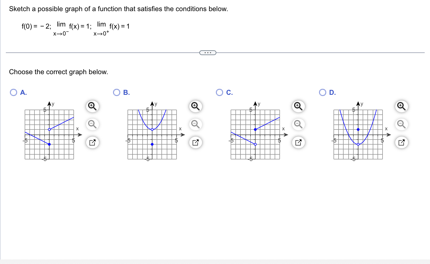The image size is (430, 264).
Task: Click the parabola graph thumbnail under option B
Action: click(152, 134)
